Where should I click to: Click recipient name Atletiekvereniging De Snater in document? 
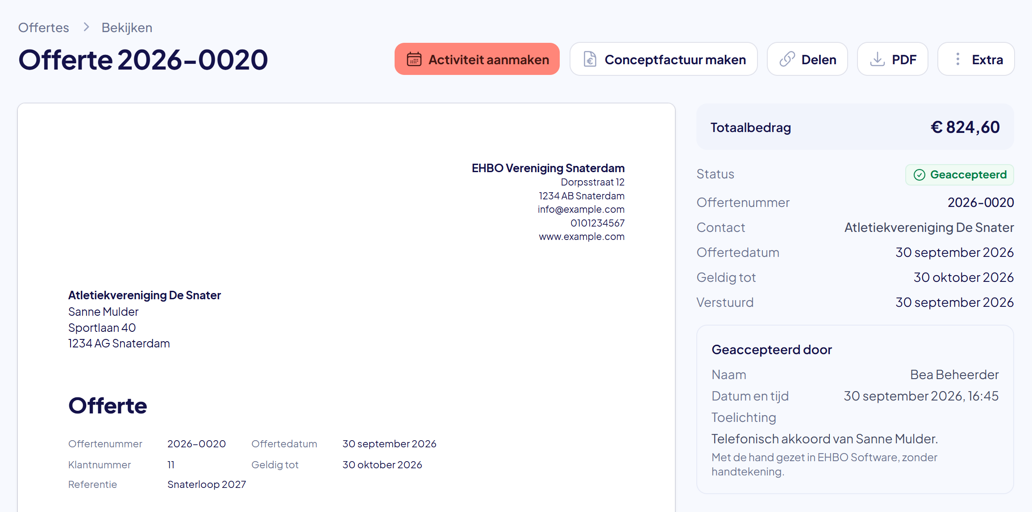pyautogui.click(x=144, y=295)
